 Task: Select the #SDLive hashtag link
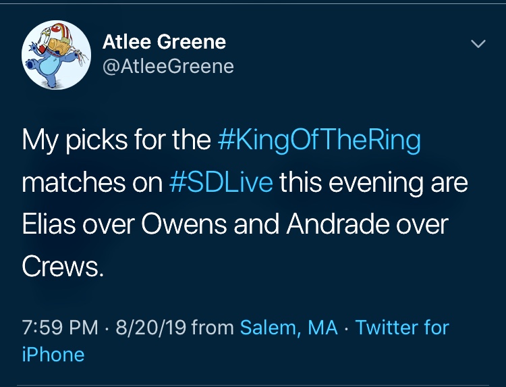221,184
